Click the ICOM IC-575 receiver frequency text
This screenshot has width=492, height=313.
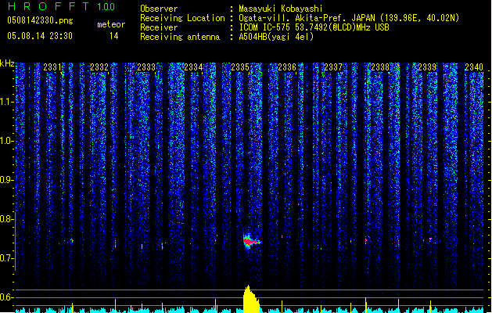tap(314, 27)
